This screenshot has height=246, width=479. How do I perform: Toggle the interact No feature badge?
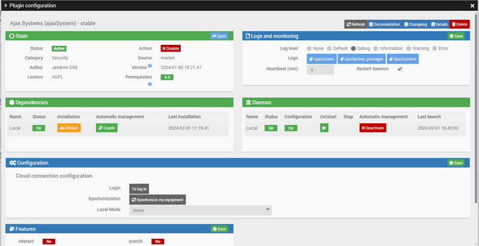pyautogui.click(x=49, y=241)
